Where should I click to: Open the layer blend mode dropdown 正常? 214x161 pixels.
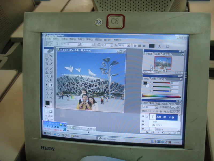point(150,107)
